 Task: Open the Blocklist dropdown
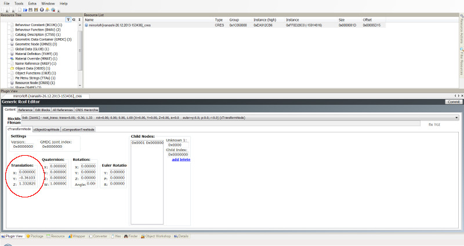(x=458, y=118)
